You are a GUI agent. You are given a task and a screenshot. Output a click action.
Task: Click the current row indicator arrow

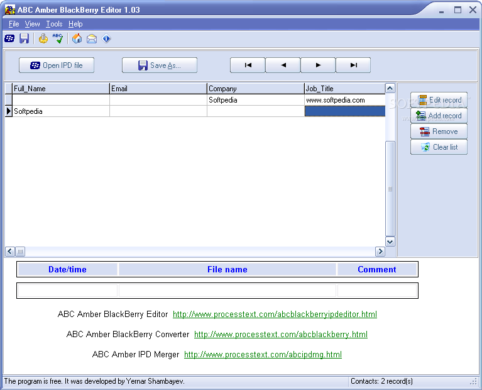9,111
